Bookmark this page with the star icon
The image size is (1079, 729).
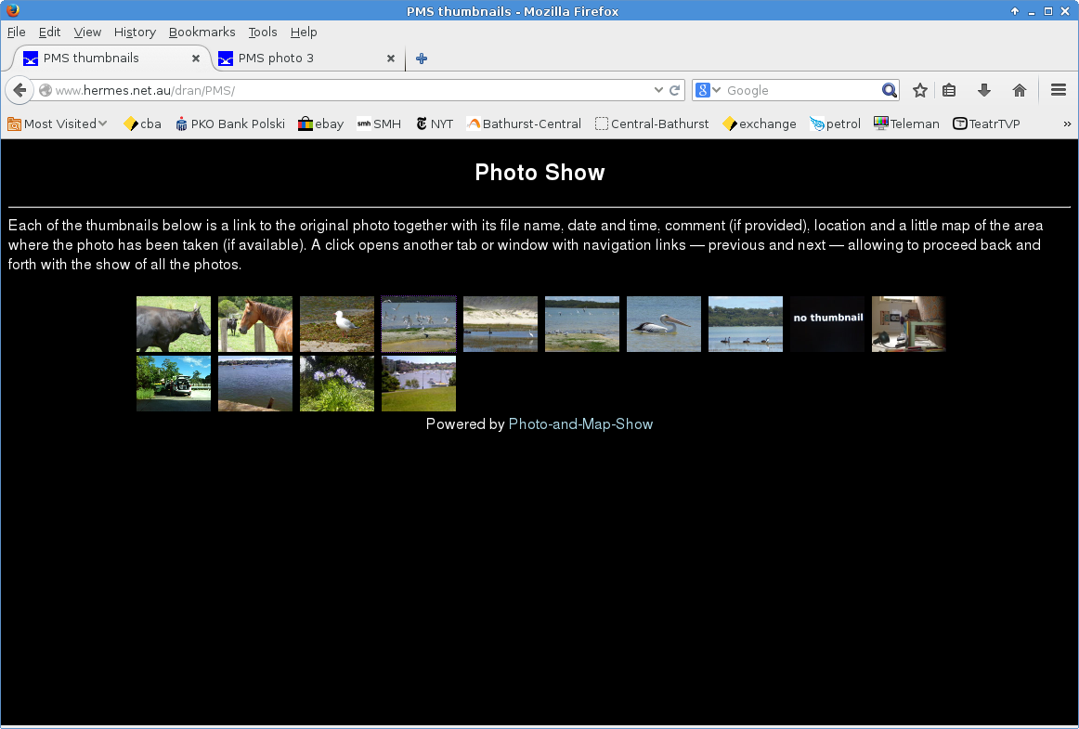[919, 90]
